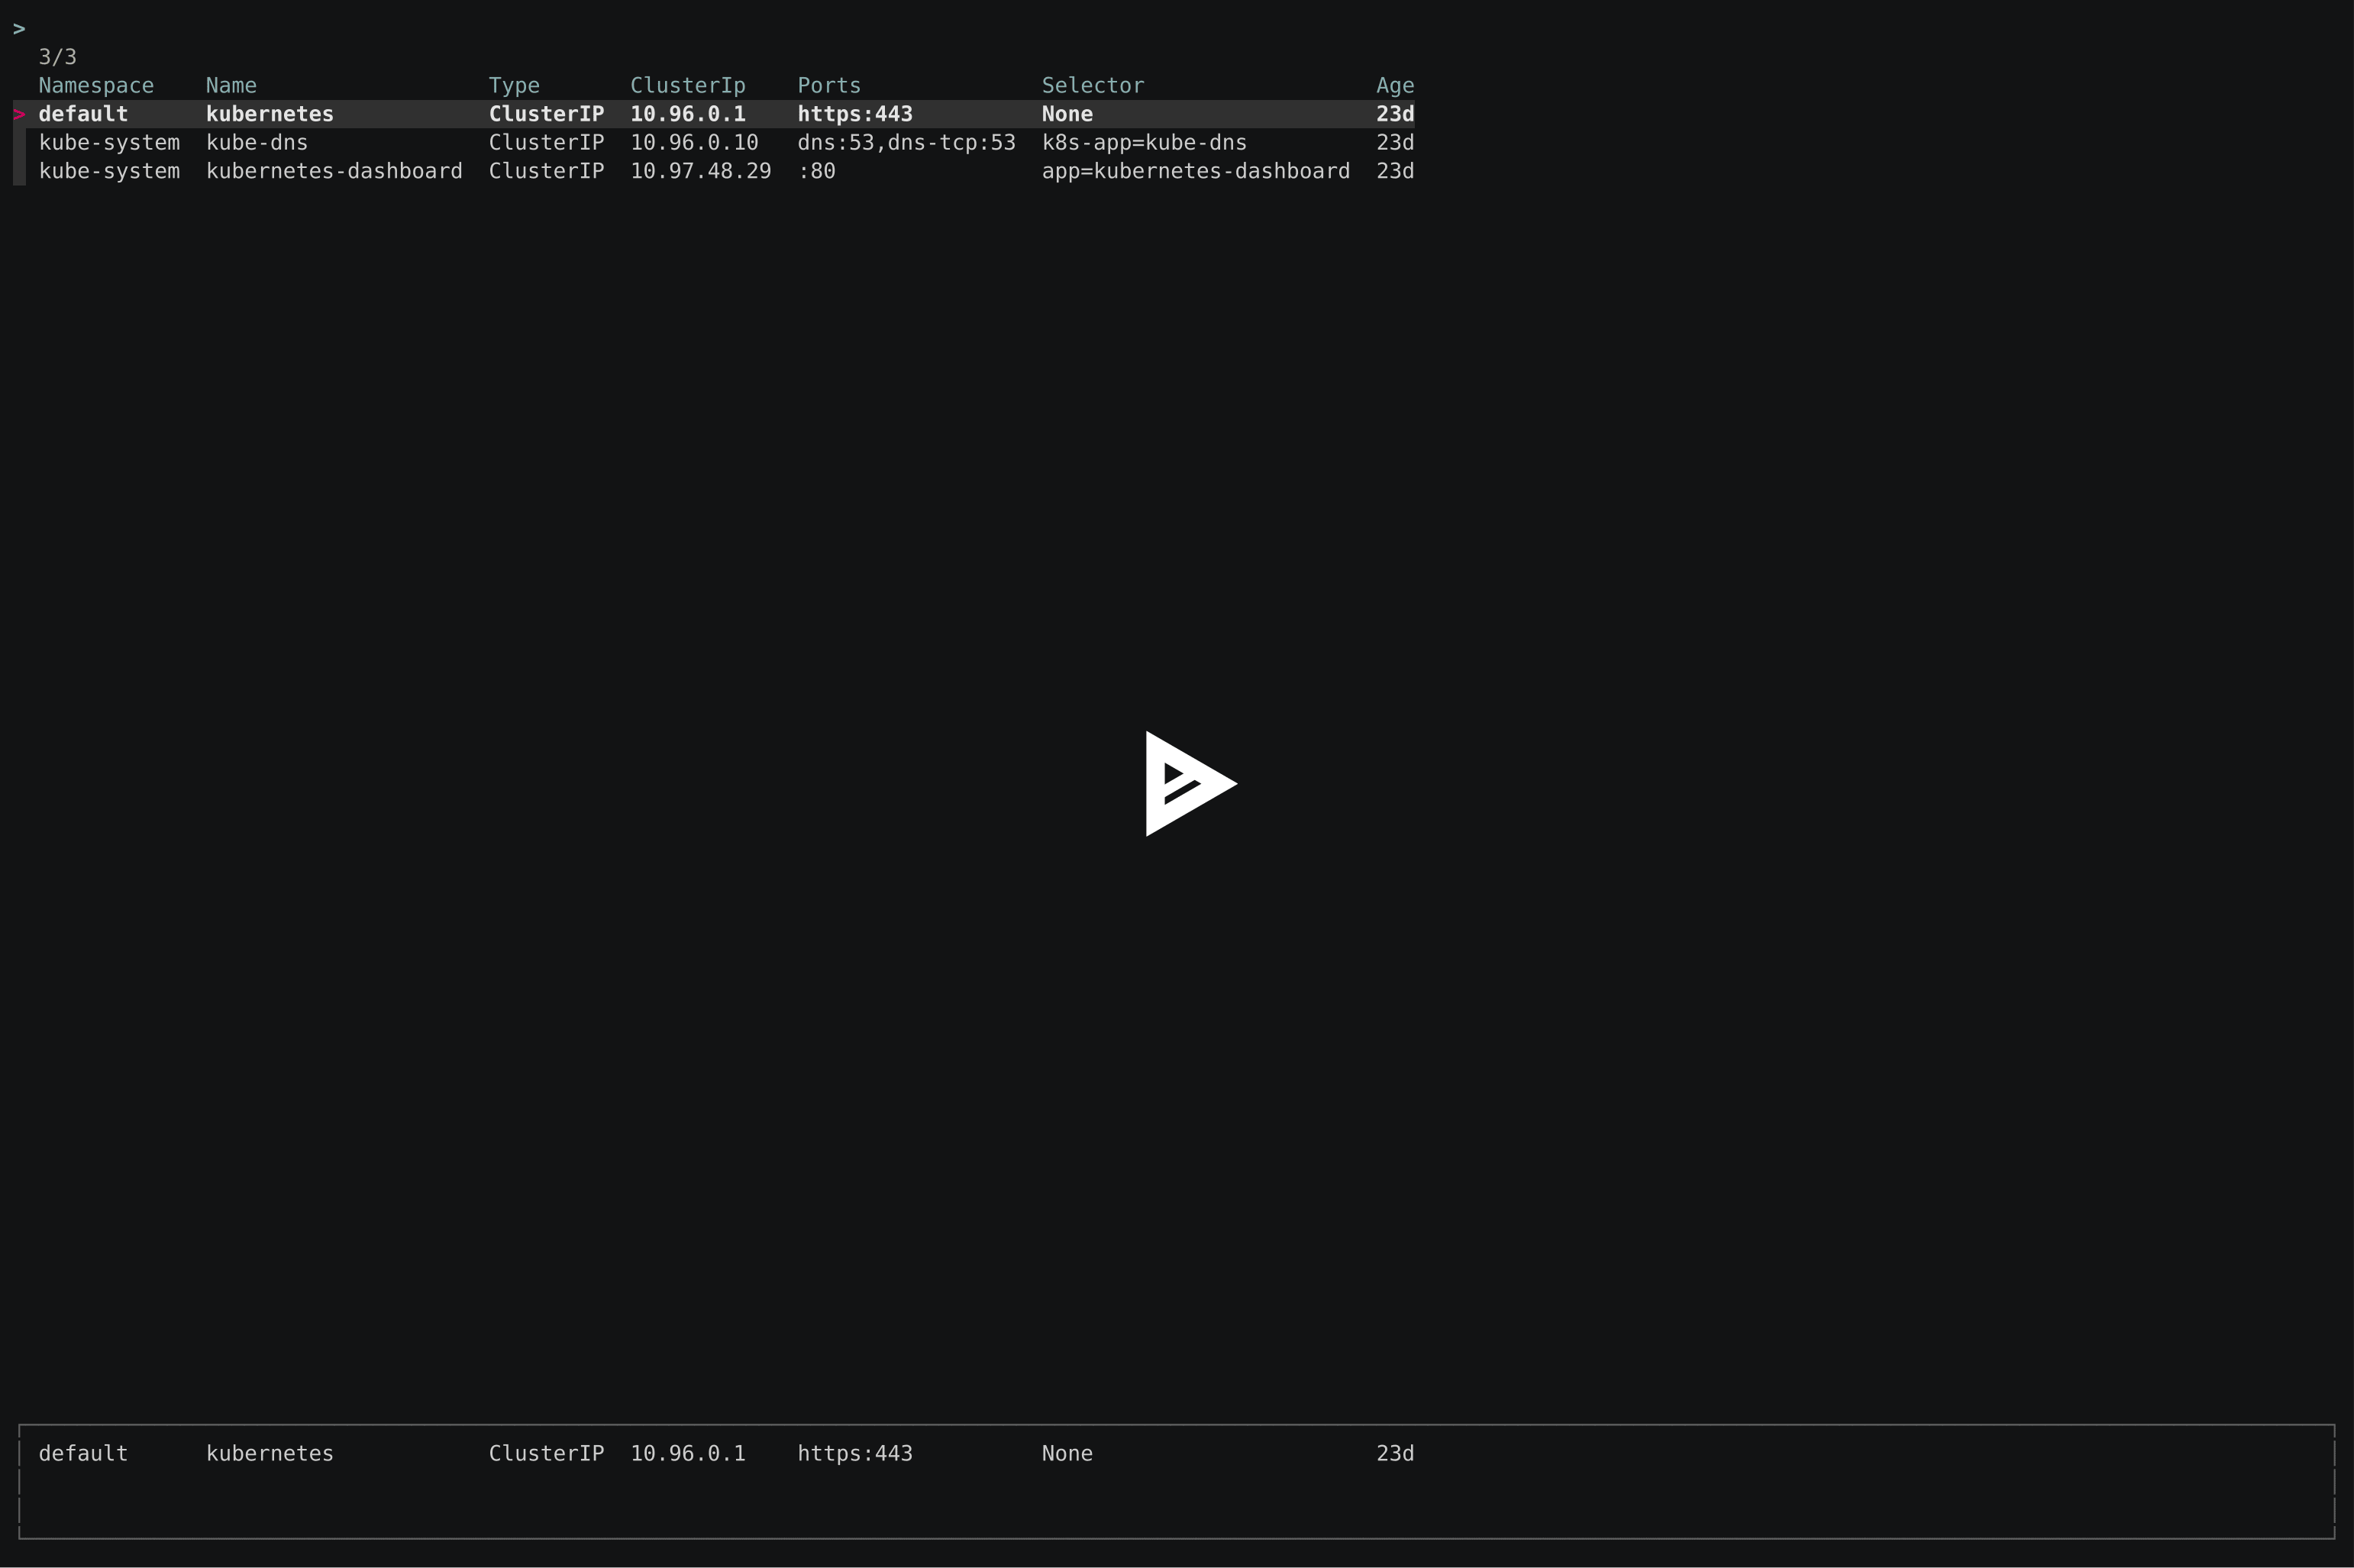Viewport: 2354px width, 1568px height.
Task: Click 23d age in the preview pane
Action: pos(1395,1453)
